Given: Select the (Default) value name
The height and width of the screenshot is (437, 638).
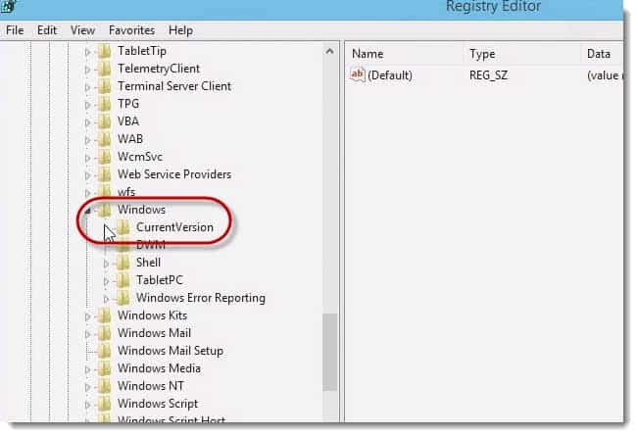Looking at the screenshot, I should point(390,75).
